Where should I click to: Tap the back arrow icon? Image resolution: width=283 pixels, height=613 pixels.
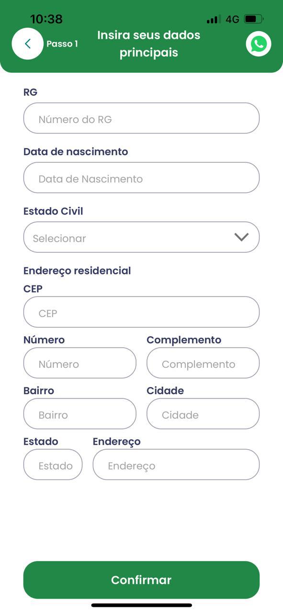[28, 44]
